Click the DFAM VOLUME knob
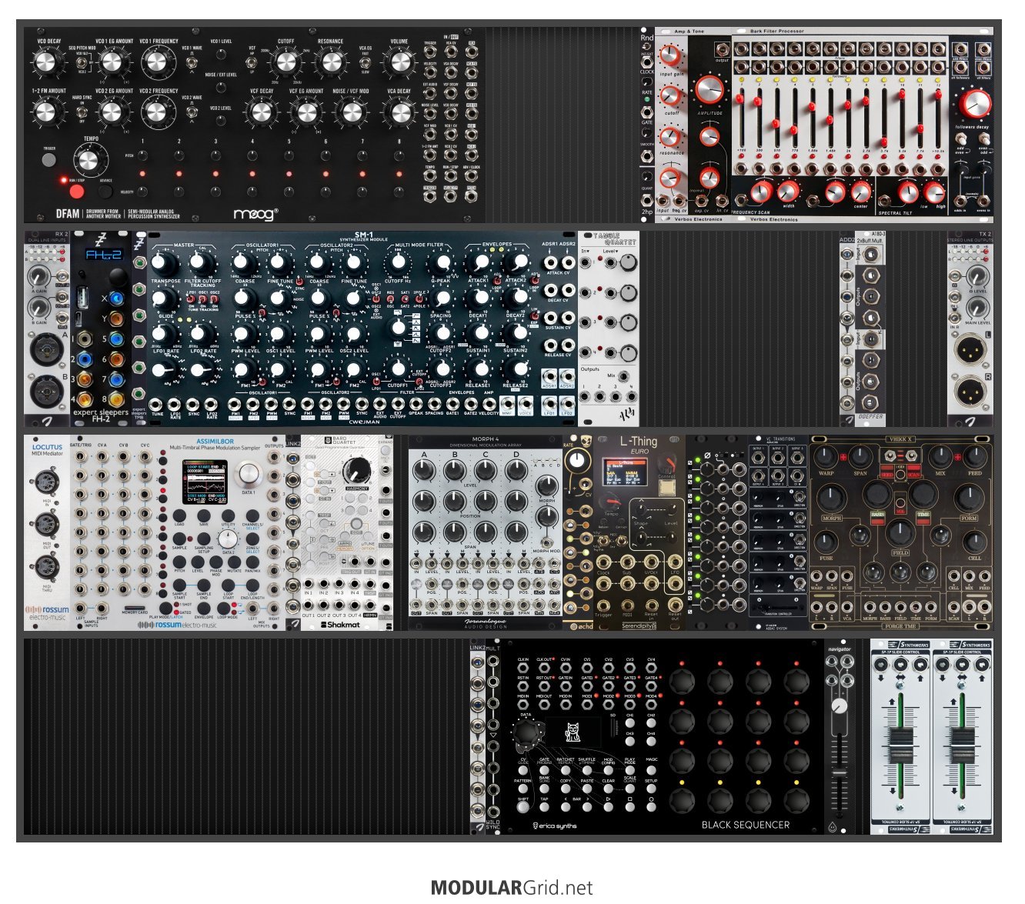The width and height of the screenshot is (1025, 904). point(399,63)
